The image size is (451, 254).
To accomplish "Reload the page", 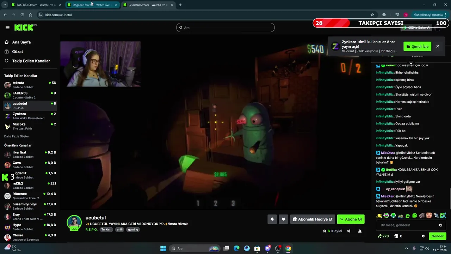I will tap(22, 15).
